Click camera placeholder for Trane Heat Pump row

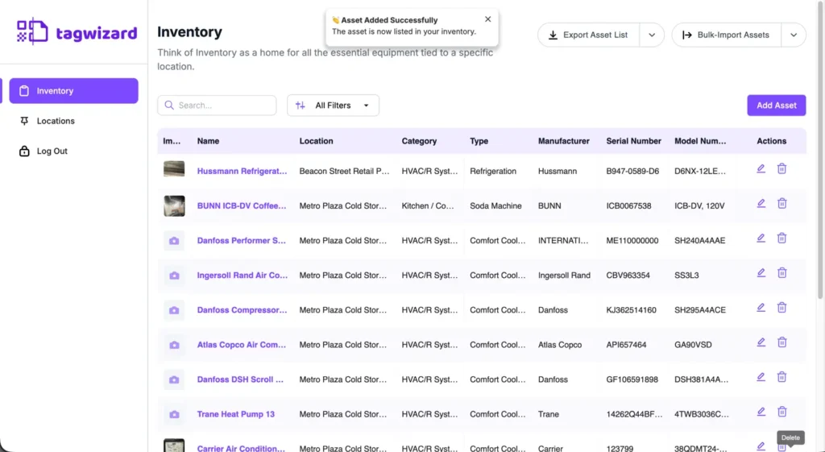point(174,414)
